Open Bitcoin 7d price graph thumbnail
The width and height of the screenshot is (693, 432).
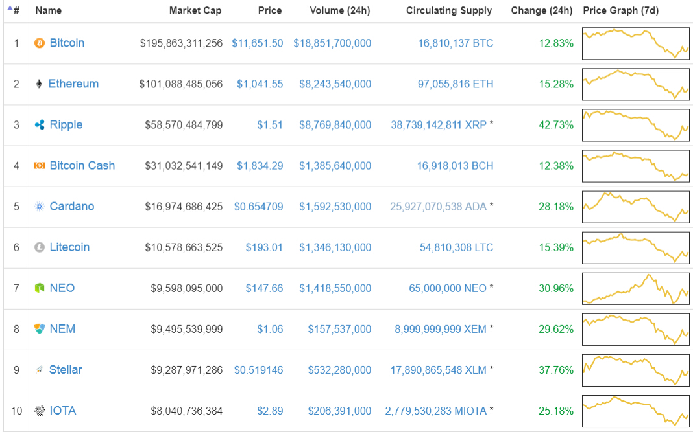(x=636, y=43)
